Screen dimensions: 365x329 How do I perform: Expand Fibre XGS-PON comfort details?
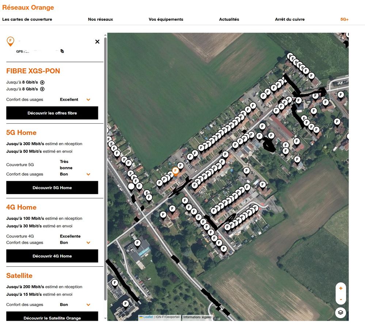point(88,100)
